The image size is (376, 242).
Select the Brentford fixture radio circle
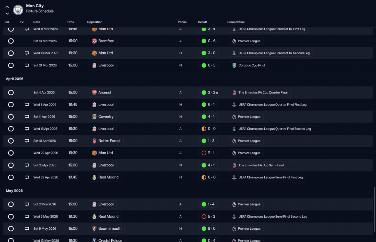[11, 41]
